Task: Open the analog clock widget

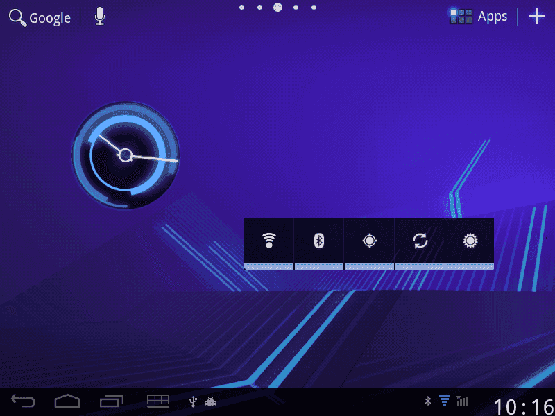Action: 126,155
